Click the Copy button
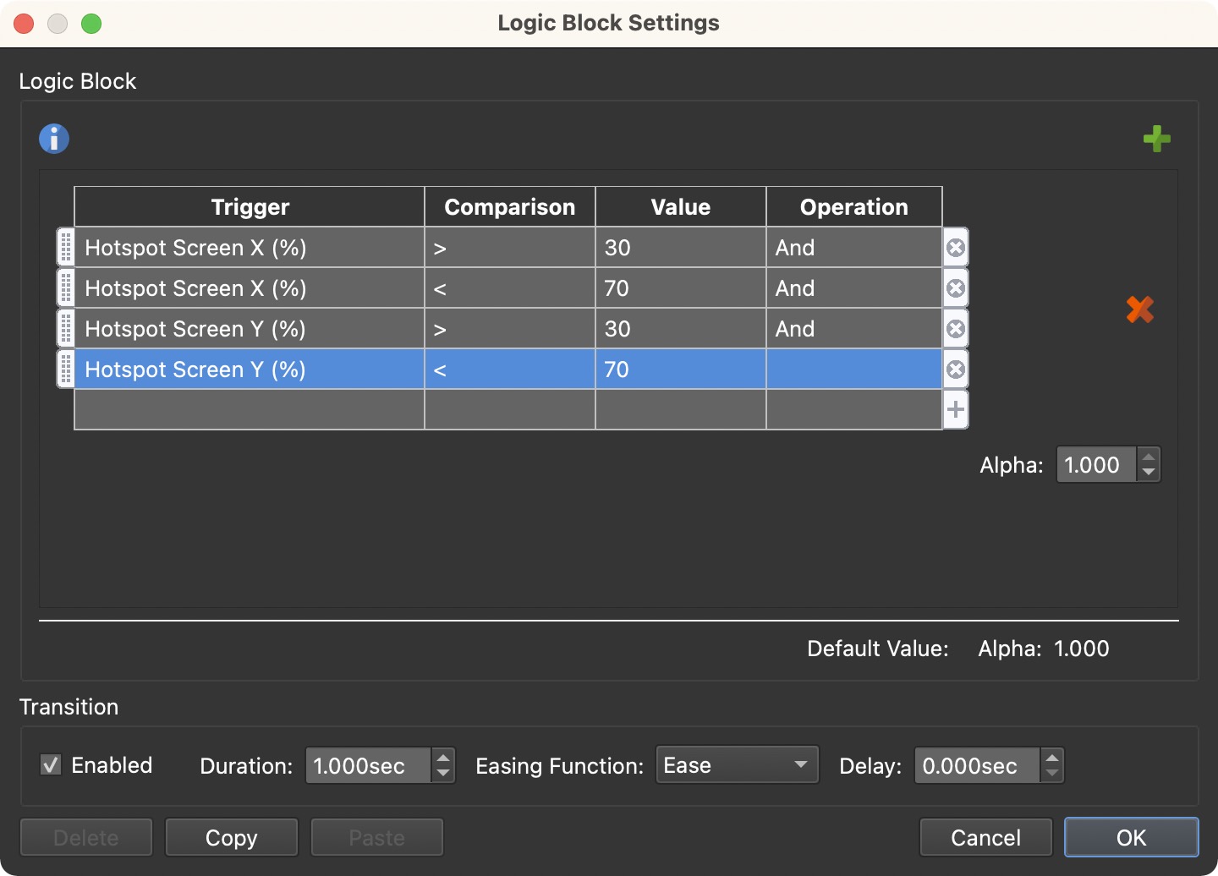The width and height of the screenshot is (1218, 876). point(231,837)
